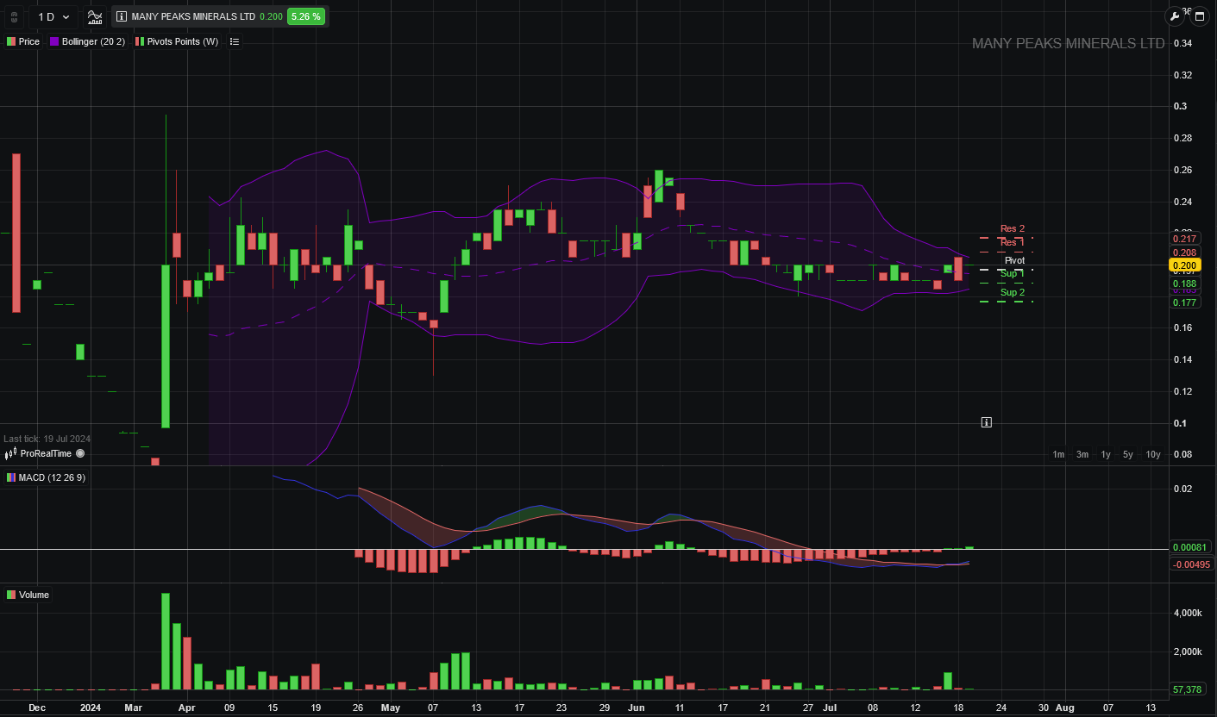Click the Sup 2 pivot label

[x=1013, y=292]
